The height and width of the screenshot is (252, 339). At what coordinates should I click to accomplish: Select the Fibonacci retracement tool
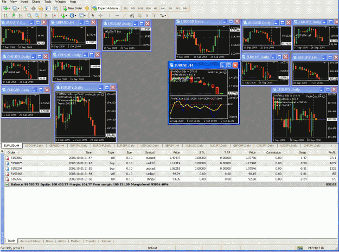[x=139, y=16]
